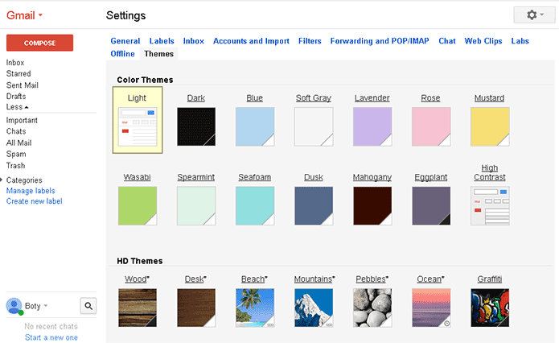Open the Spam folder
The width and height of the screenshot is (559, 343).
(x=16, y=155)
